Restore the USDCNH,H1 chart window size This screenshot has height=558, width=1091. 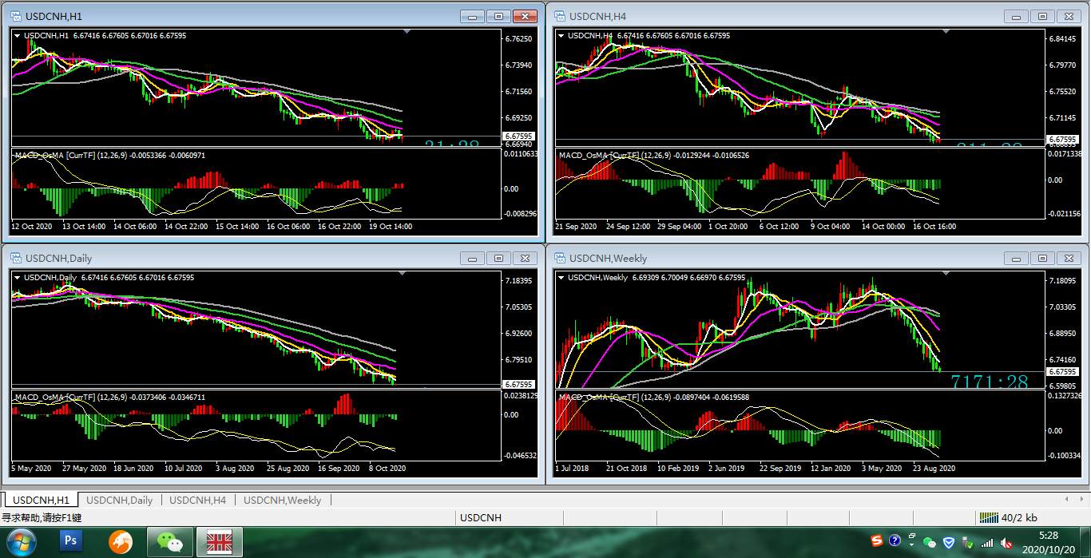click(498, 16)
